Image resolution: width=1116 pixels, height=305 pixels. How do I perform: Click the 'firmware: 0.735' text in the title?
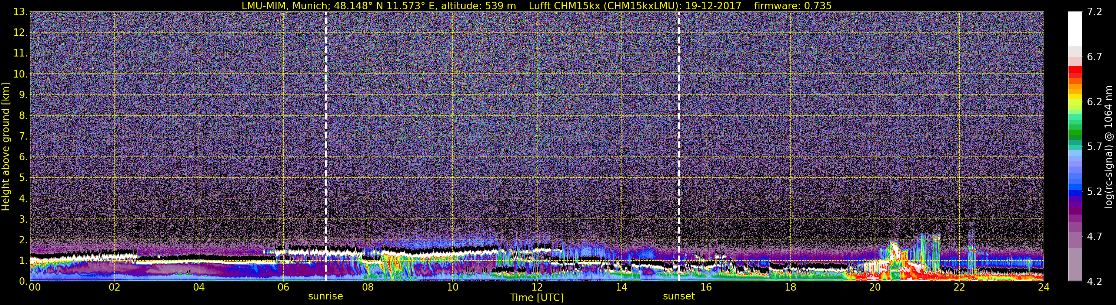pyautogui.click(x=793, y=6)
